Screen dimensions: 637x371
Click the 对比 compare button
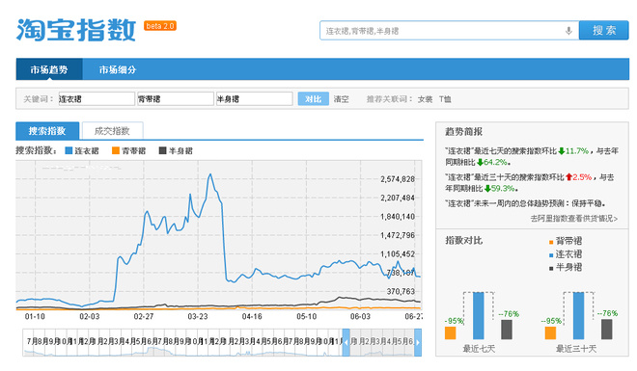click(x=314, y=99)
